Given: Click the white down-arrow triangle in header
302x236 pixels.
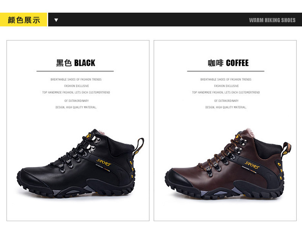Looking at the screenshot, I should click(56, 20).
